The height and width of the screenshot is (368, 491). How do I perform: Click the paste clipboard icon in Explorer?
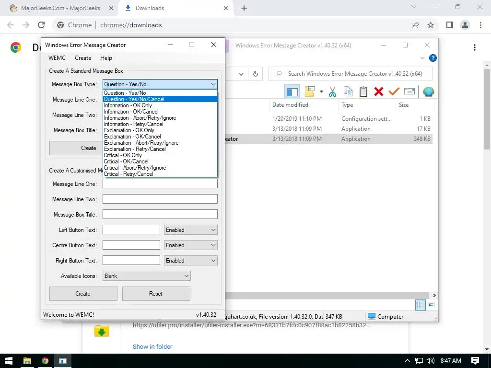pyautogui.click(x=363, y=92)
